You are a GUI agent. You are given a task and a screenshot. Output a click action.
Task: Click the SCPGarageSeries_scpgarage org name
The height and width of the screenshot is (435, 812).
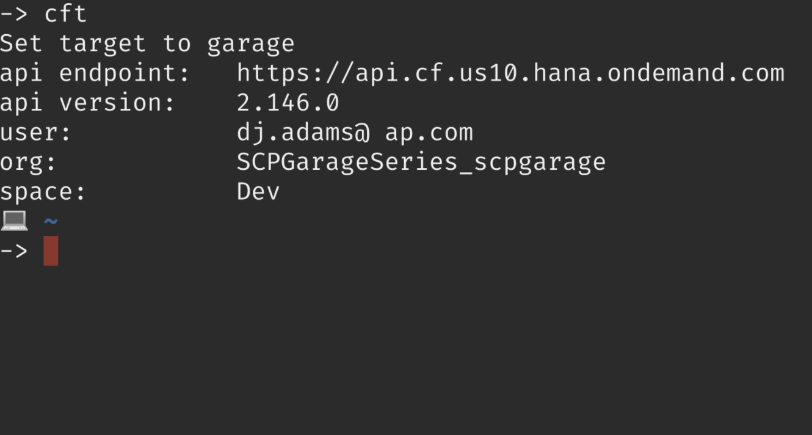pos(421,163)
